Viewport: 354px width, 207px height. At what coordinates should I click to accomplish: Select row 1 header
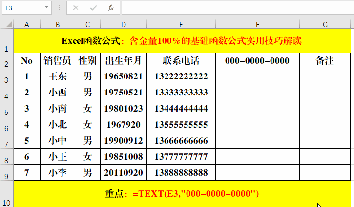(x=6, y=41)
